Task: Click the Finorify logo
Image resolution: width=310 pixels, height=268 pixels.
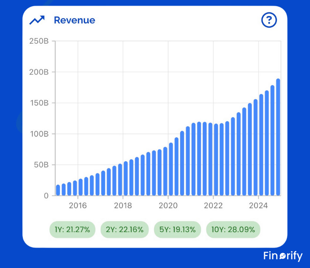Action: point(283,256)
